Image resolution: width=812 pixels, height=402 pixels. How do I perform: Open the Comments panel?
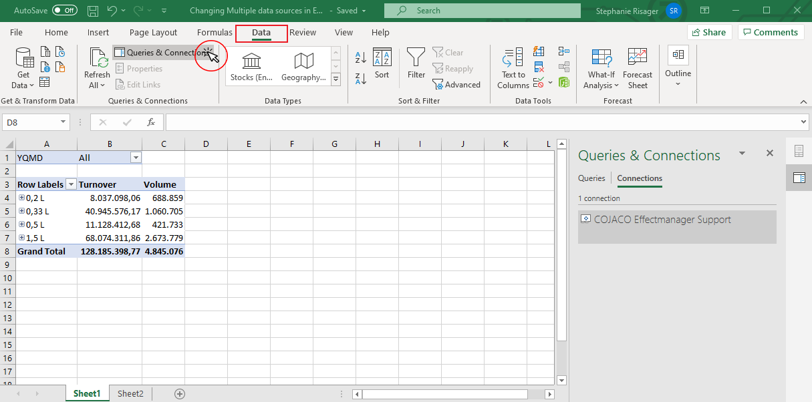(771, 31)
